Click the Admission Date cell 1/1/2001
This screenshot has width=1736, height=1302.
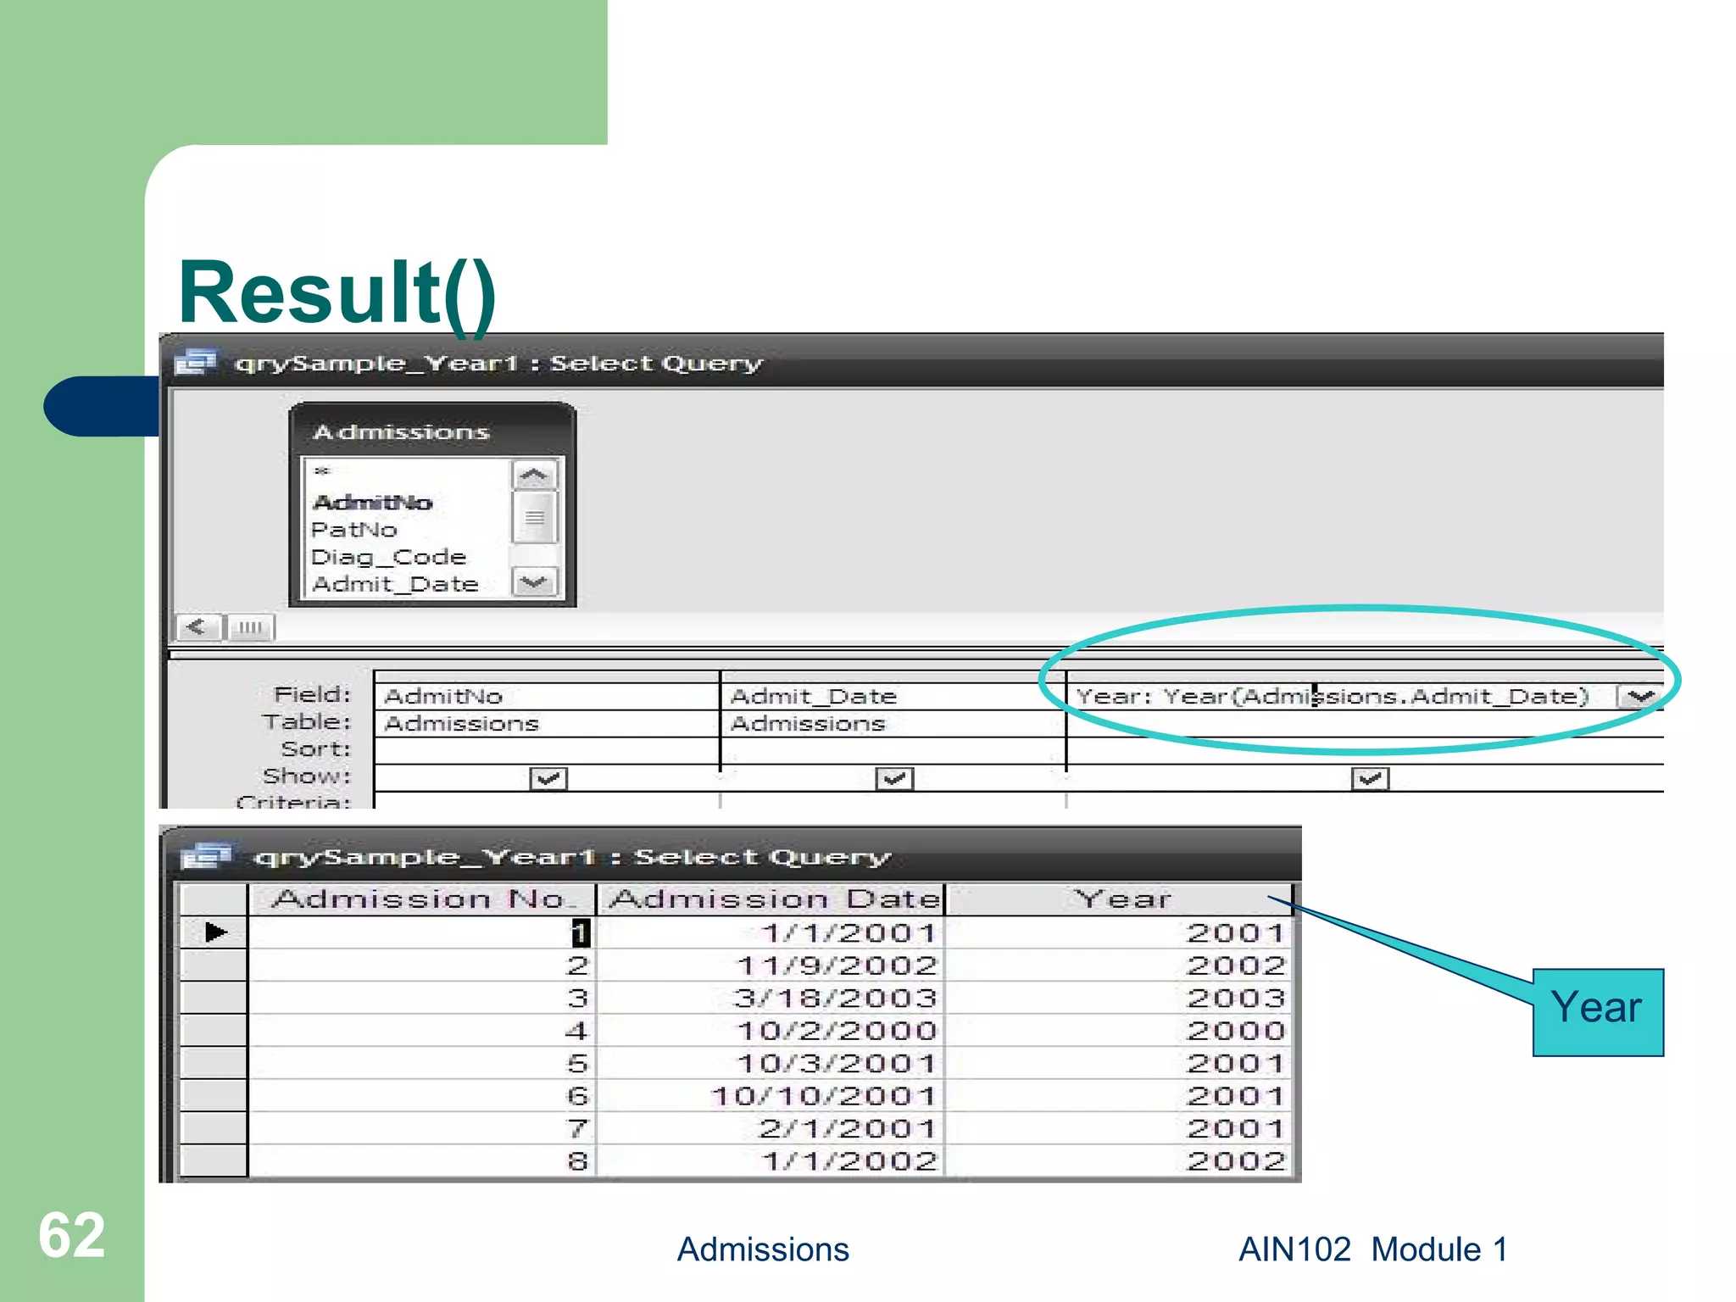[x=771, y=932]
